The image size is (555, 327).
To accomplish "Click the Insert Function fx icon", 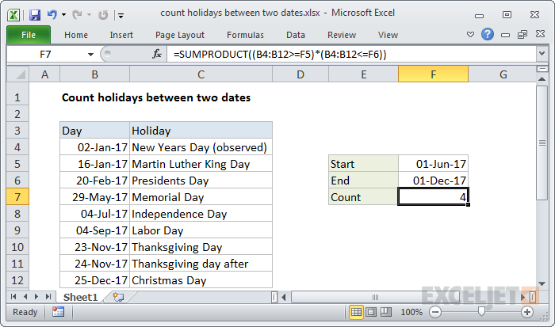I will (157, 54).
